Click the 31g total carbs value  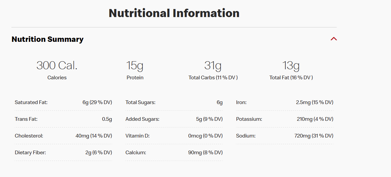(213, 66)
